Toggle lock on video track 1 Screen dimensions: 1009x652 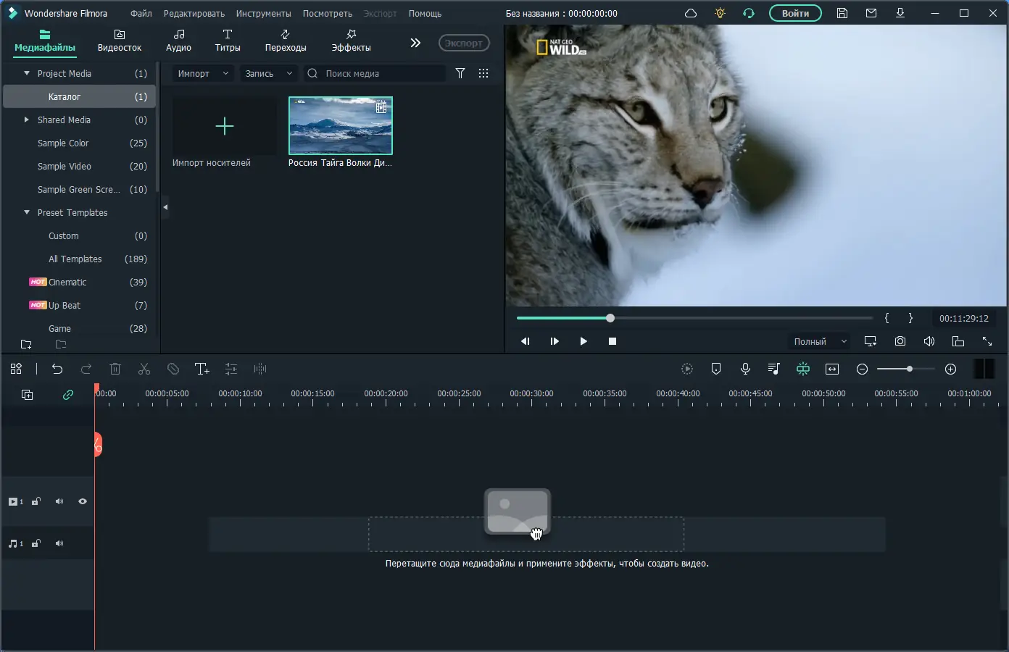(36, 501)
